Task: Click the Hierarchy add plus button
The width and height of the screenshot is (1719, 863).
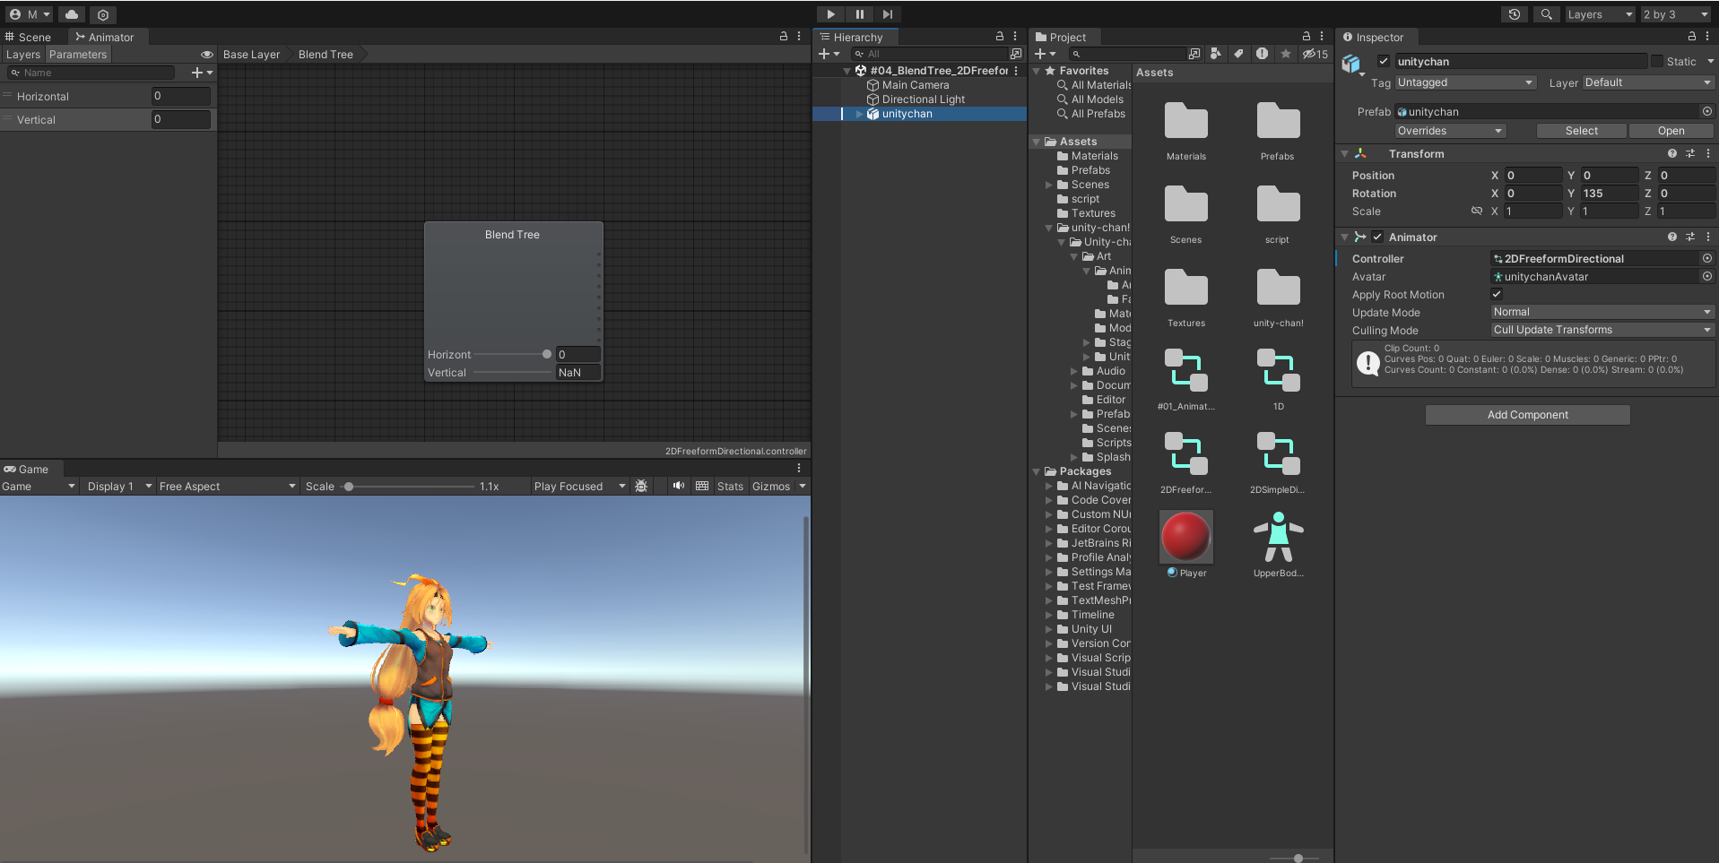Action: click(824, 55)
